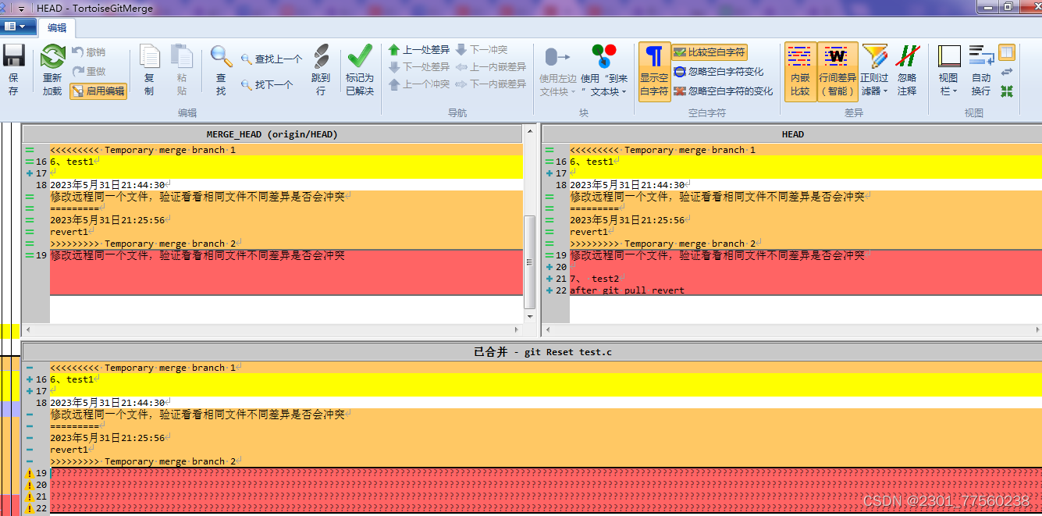Click the left pane vertical scrollbar thumb

(x=530, y=261)
